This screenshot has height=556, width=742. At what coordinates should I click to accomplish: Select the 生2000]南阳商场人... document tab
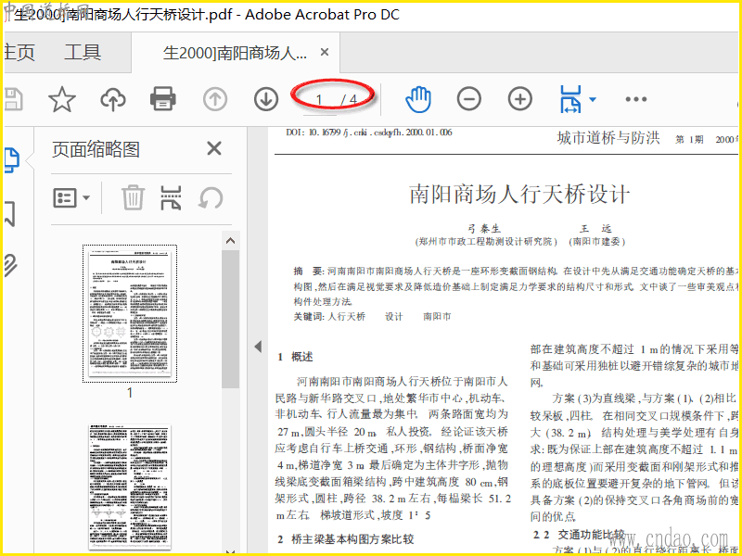(x=235, y=53)
